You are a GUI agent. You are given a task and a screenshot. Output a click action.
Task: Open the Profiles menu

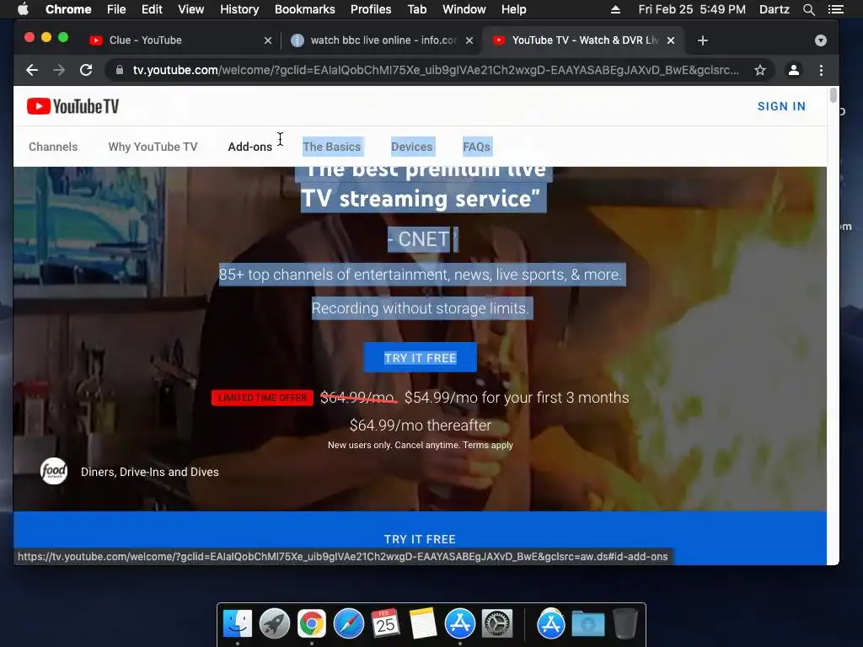[371, 9]
